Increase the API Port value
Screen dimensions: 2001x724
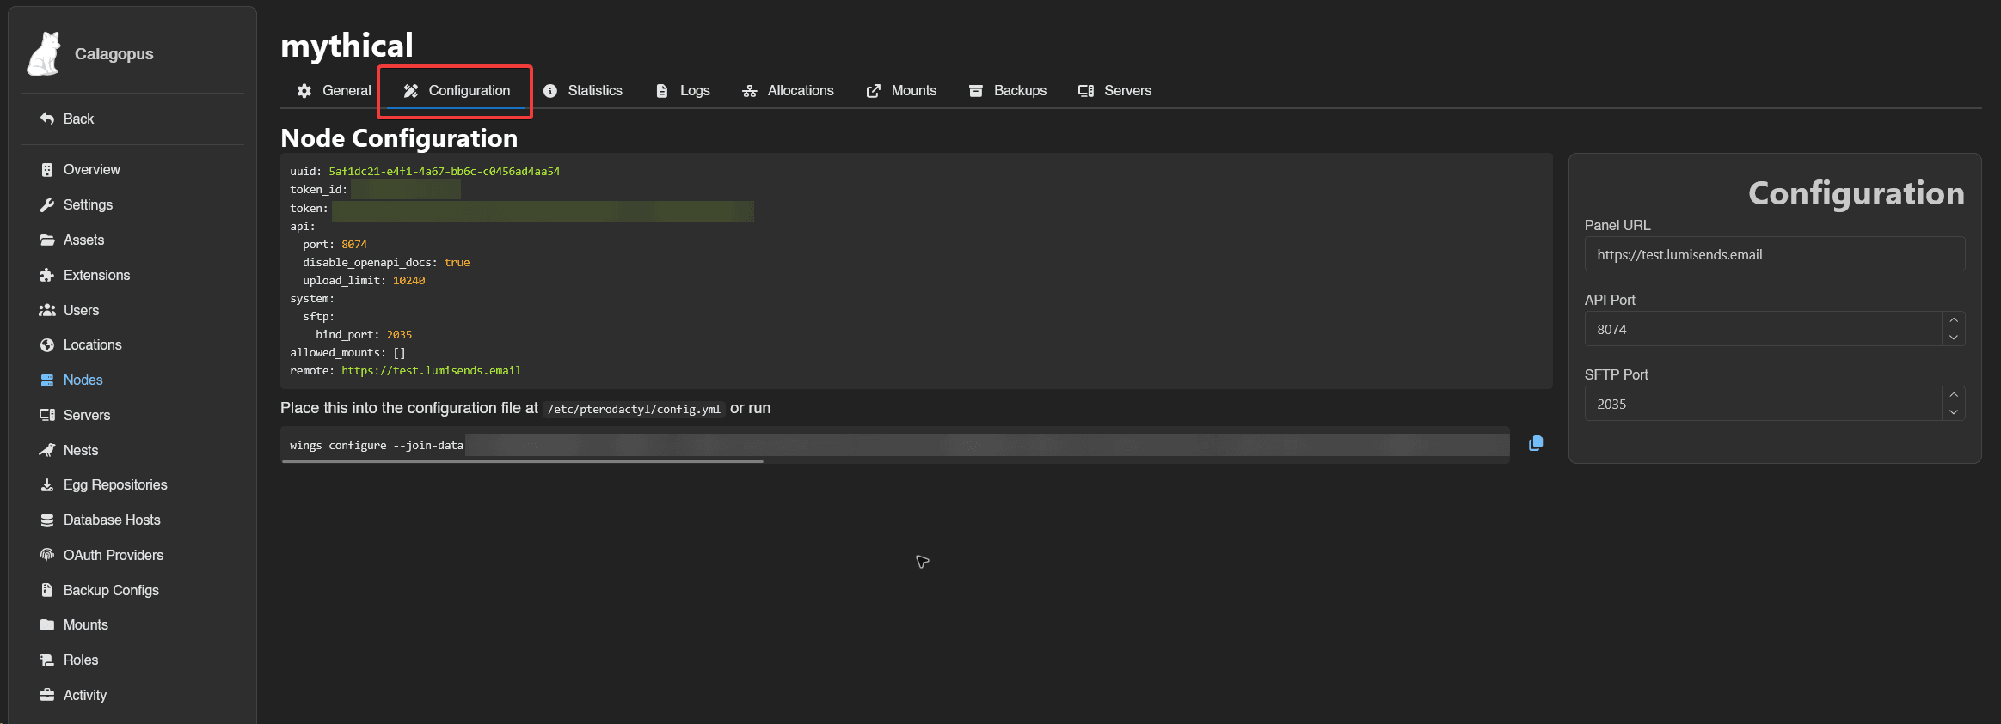pos(1953,320)
